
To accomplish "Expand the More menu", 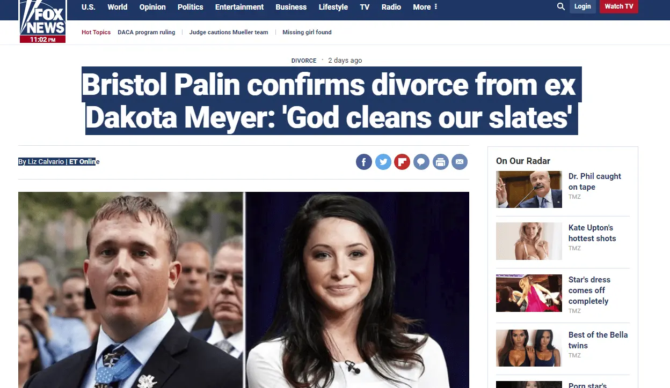I will 425,7.
